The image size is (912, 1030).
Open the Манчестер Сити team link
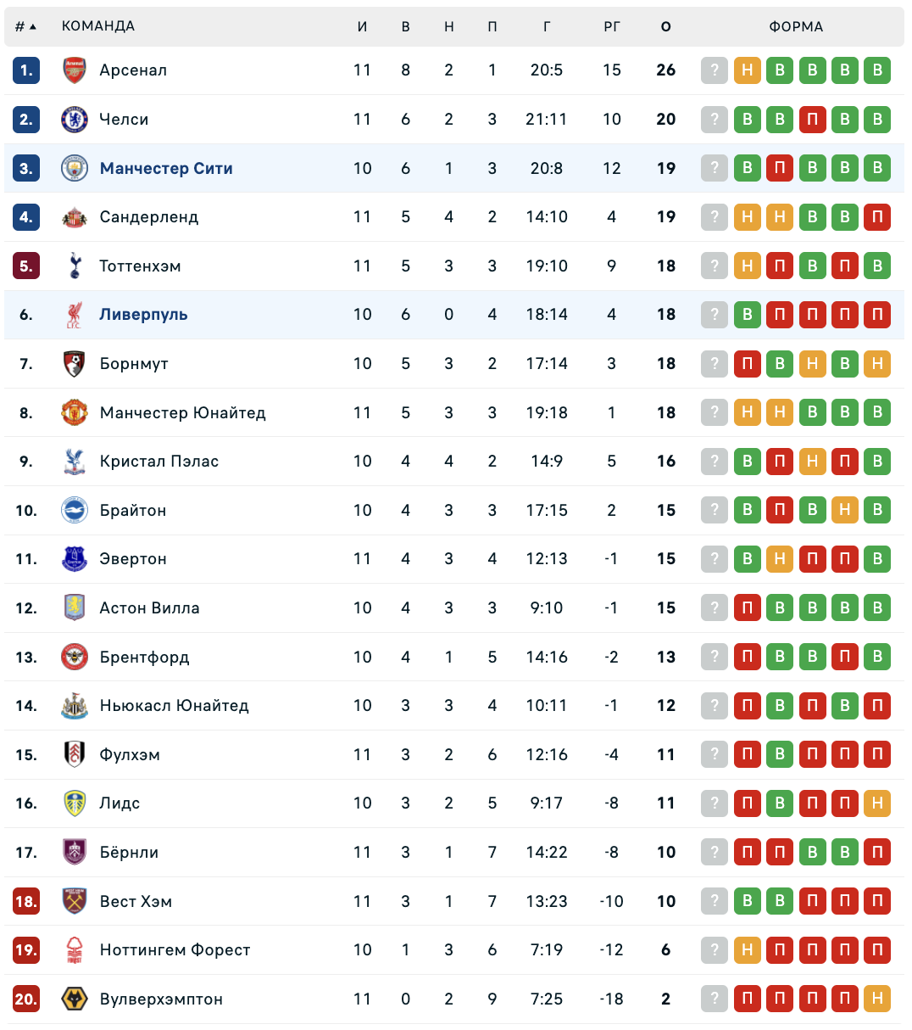click(x=166, y=168)
